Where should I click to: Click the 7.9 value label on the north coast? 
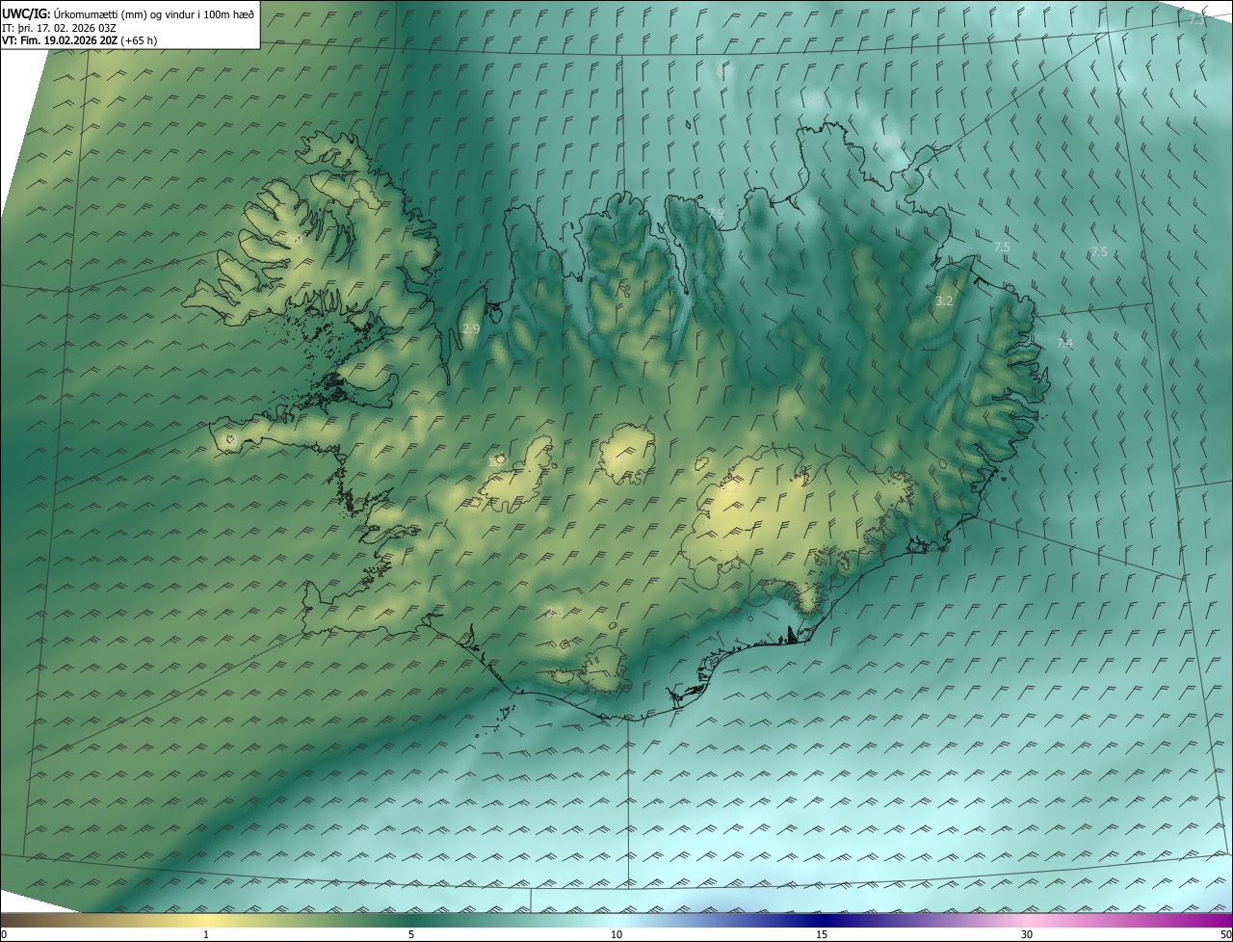pyautogui.click(x=715, y=213)
